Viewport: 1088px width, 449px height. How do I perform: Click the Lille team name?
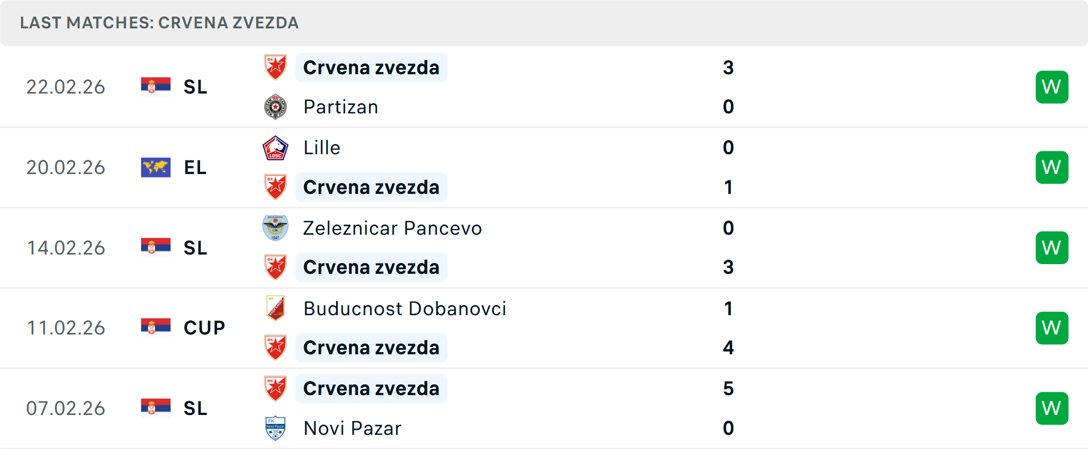321,147
